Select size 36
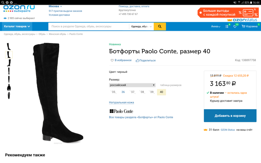 pyautogui.click(x=123, y=92)
